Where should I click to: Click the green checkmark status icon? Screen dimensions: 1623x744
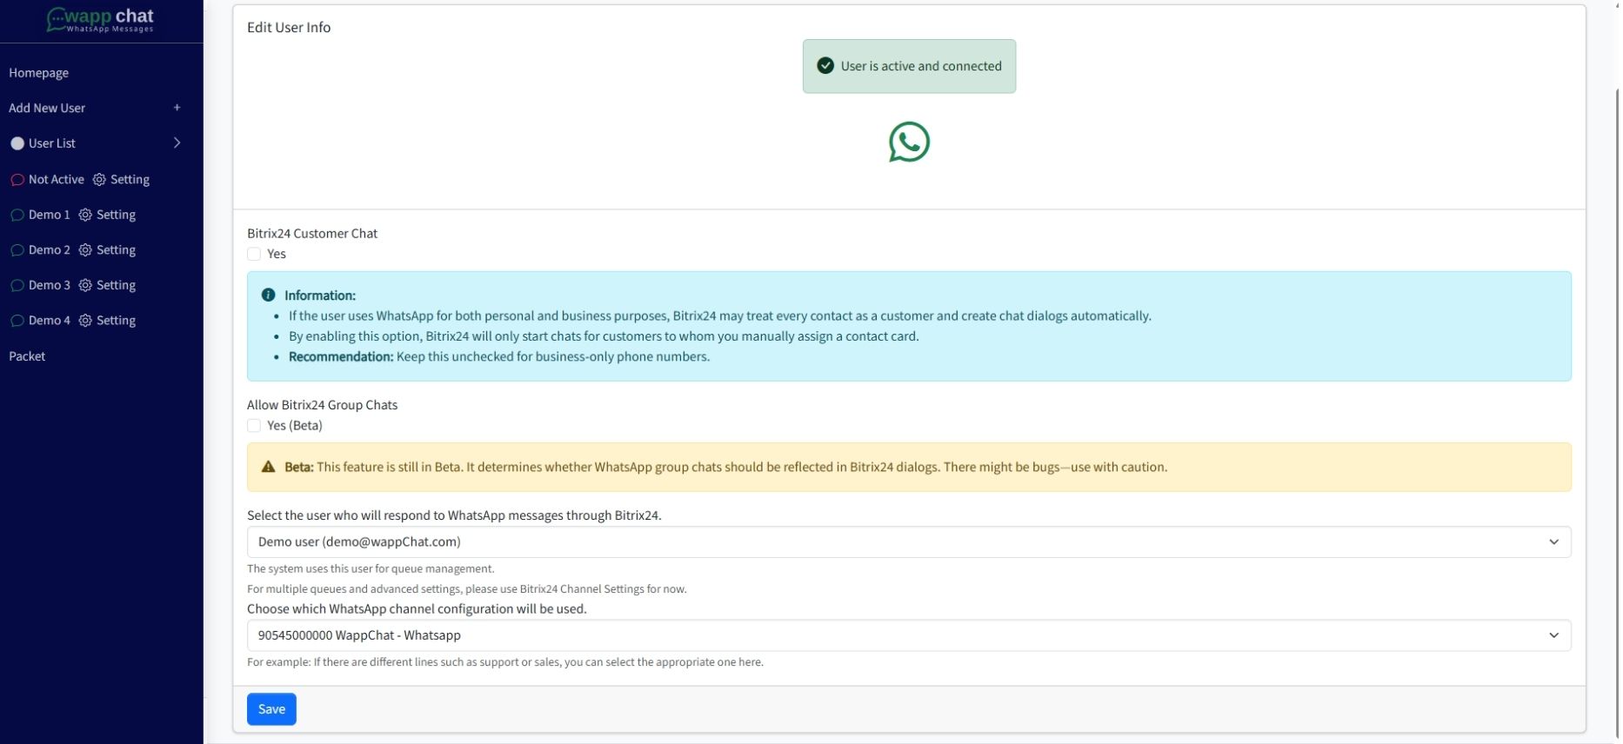tap(825, 66)
